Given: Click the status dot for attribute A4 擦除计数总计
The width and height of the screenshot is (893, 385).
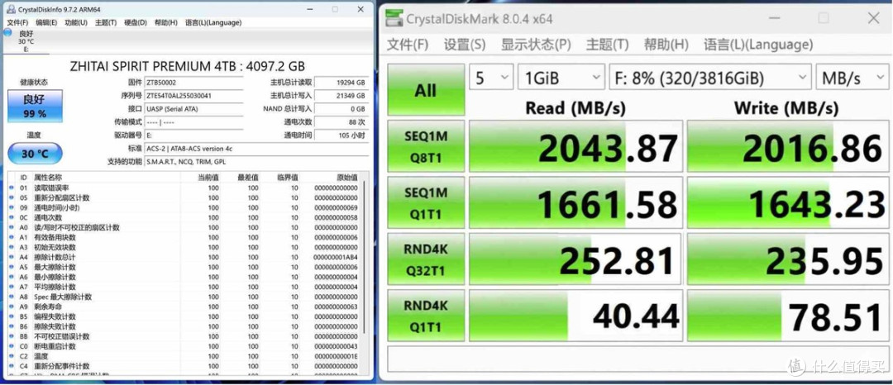Looking at the screenshot, I should click(x=12, y=257).
